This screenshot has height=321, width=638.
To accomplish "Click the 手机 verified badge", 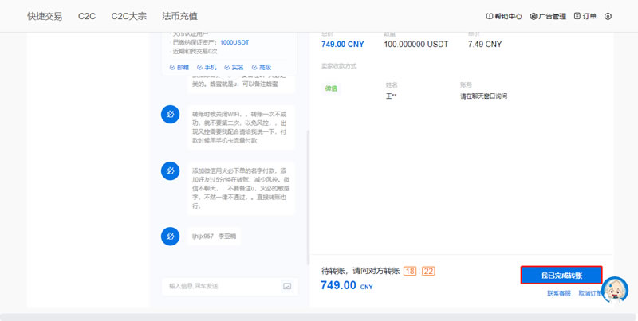I will [207, 68].
